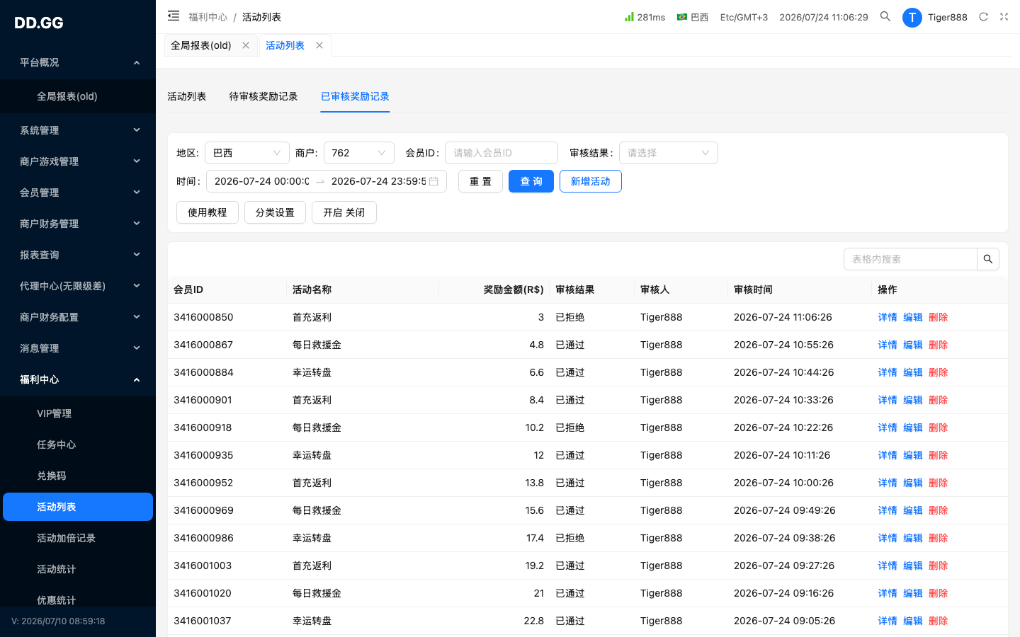Viewport: 1020px width, 637px height.
Task: Click the 重置 button
Action: pyautogui.click(x=480, y=181)
